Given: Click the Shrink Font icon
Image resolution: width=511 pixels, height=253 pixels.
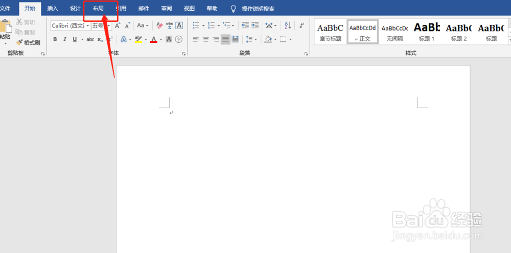Looking at the screenshot, I should [127, 26].
